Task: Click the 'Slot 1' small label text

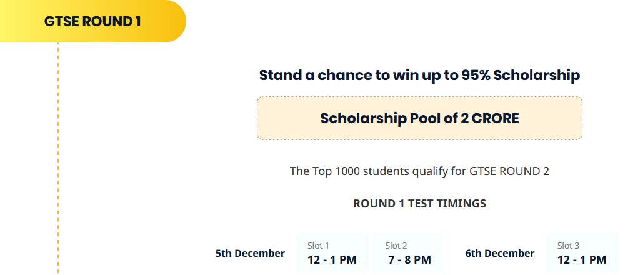Action: (x=318, y=246)
